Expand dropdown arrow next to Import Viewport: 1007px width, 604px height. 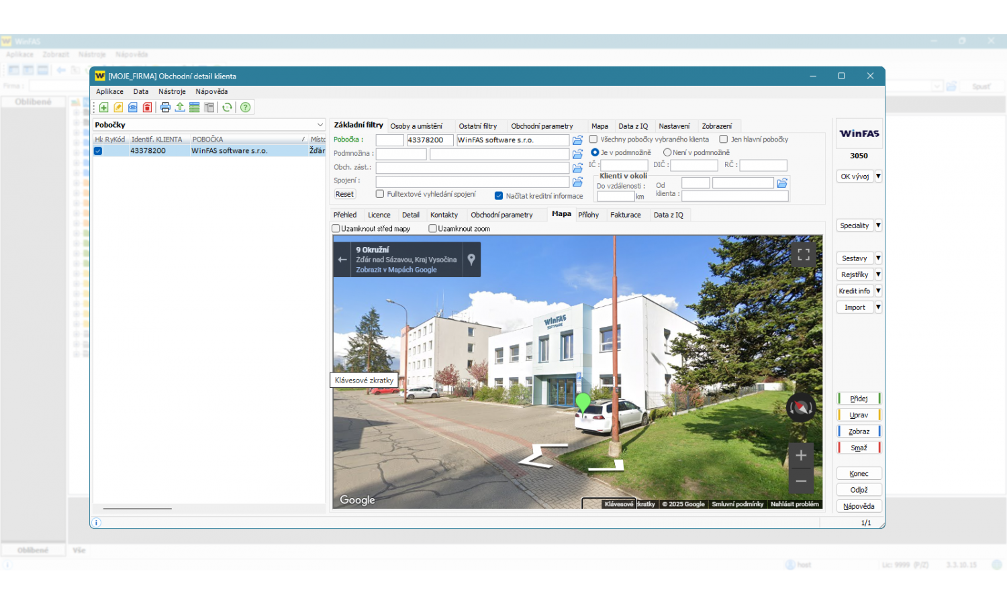point(878,307)
